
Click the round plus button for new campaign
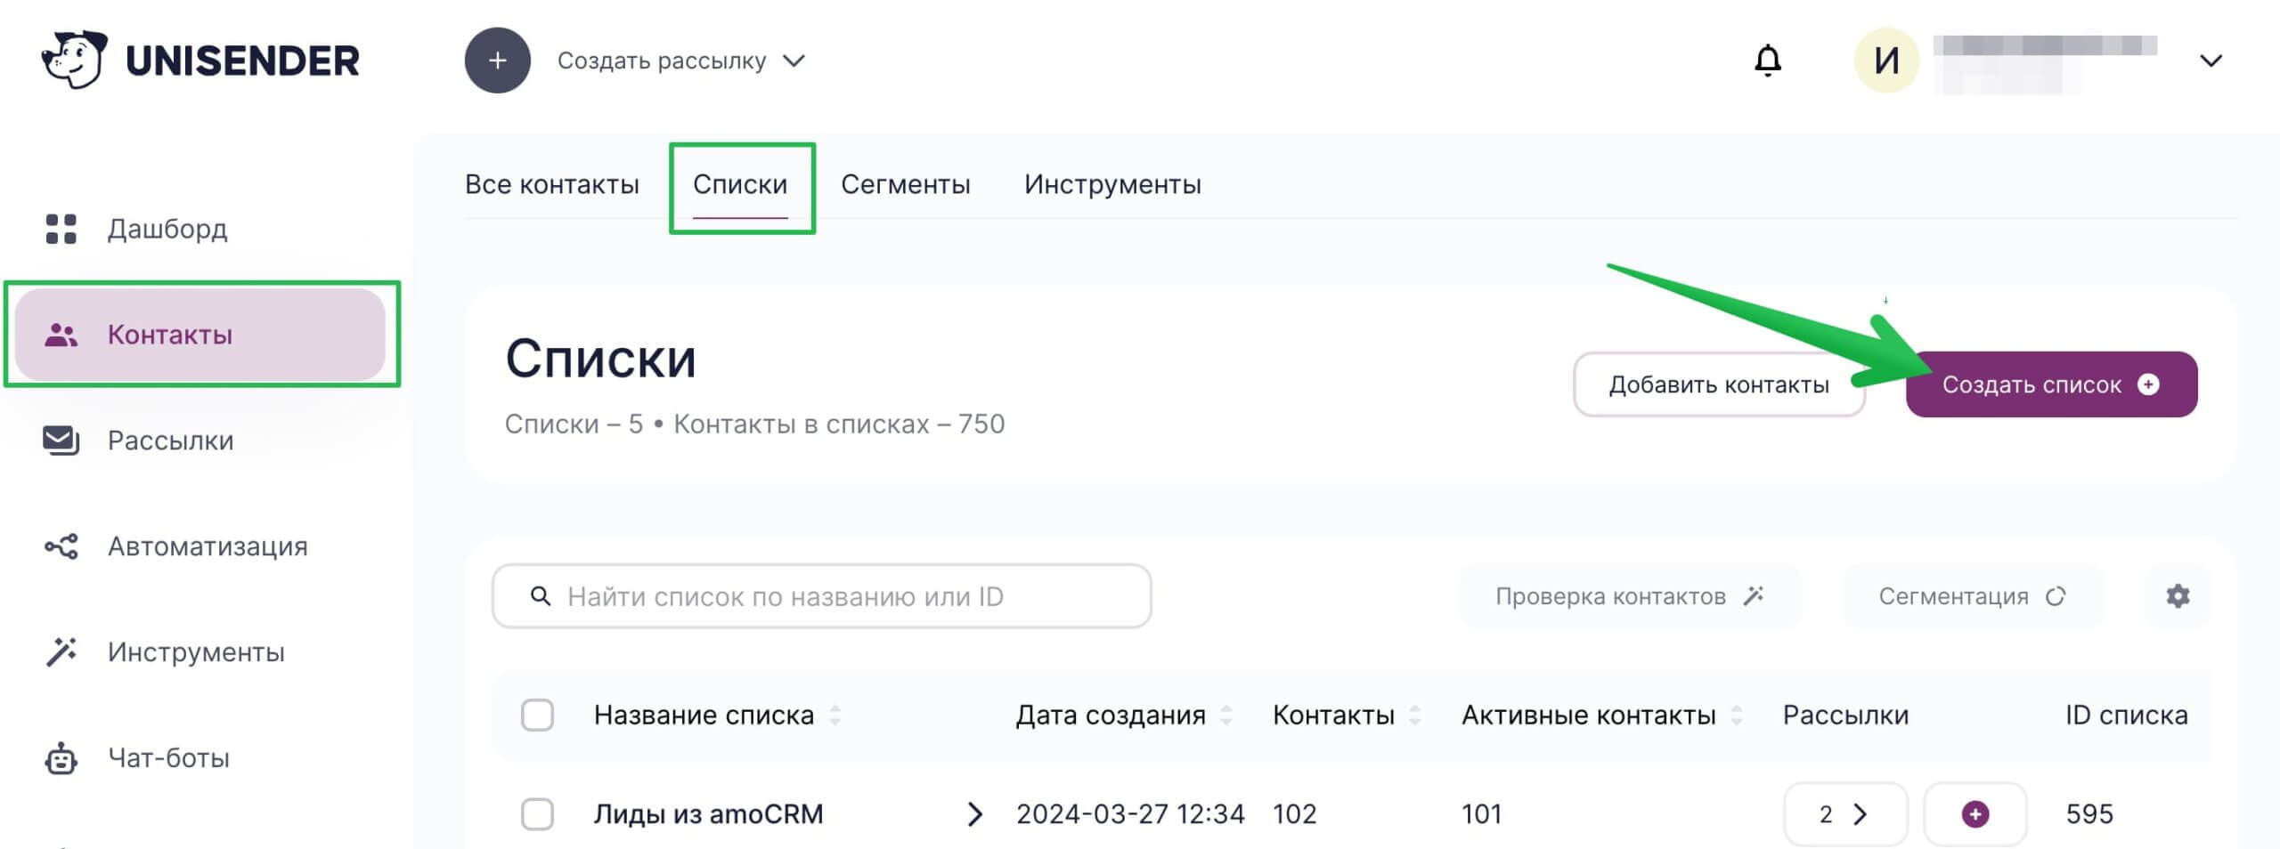click(x=498, y=61)
